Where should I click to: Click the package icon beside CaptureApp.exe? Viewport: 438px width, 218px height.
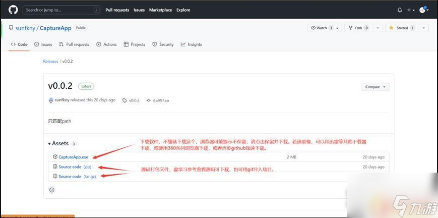pos(55,157)
